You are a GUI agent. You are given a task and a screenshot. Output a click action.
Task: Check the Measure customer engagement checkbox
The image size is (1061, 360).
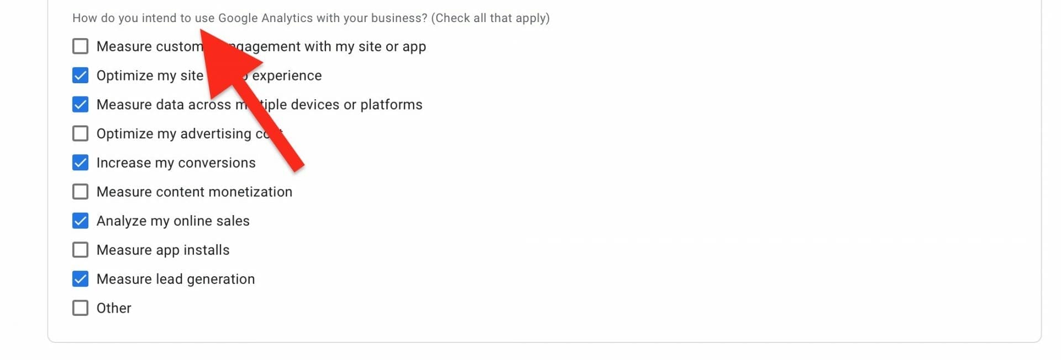pyautogui.click(x=80, y=46)
